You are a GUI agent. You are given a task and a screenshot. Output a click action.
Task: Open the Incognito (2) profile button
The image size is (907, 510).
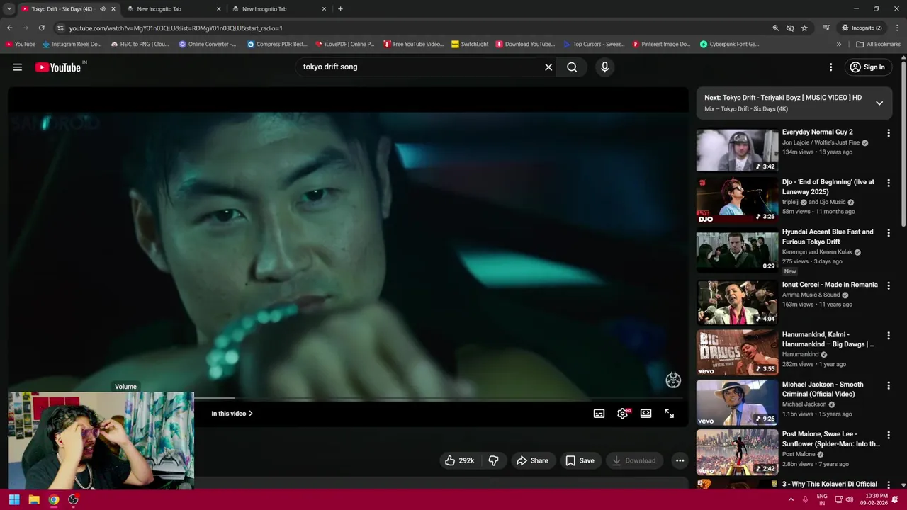862,28
